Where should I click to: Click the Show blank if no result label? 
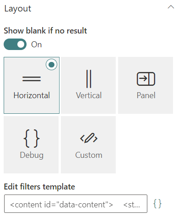(x=45, y=31)
